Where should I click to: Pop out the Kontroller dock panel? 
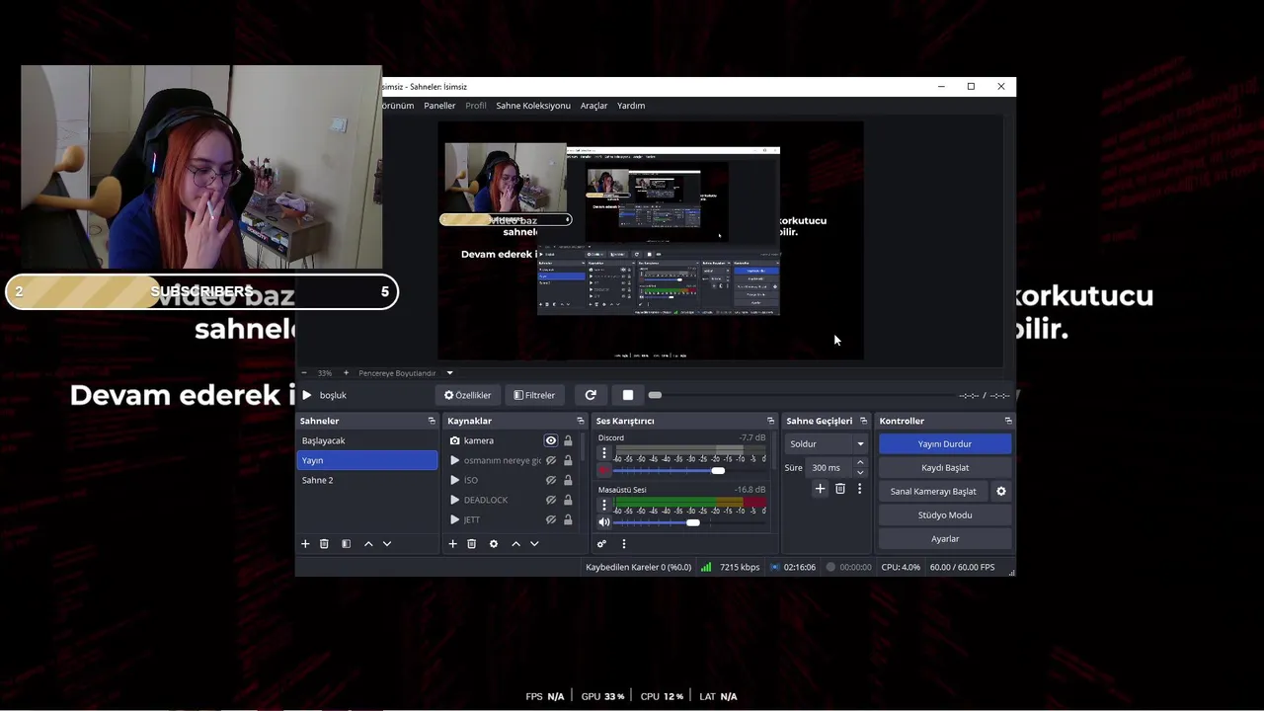[x=1007, y=421]
